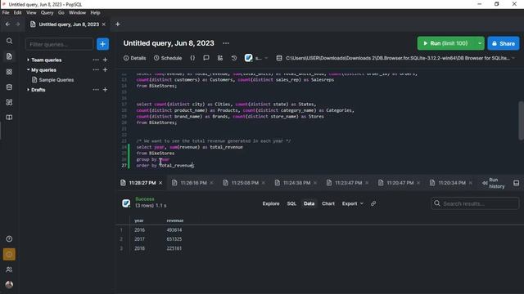
Task: Expand the Team queries folder
Action: pos(28,60)
